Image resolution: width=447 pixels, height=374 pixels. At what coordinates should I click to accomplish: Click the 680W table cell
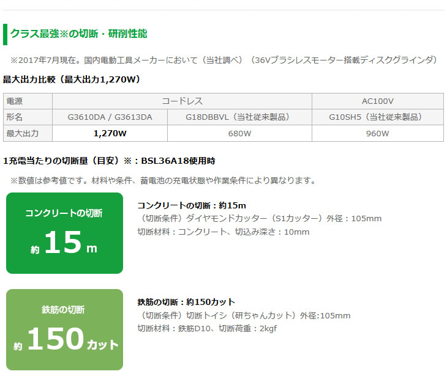[x=239, y=133]
